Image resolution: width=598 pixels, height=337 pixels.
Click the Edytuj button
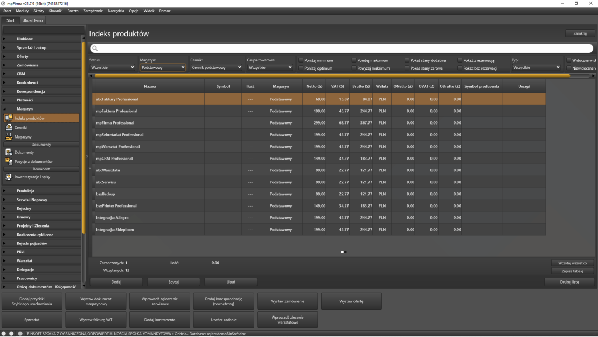(173, 282)
